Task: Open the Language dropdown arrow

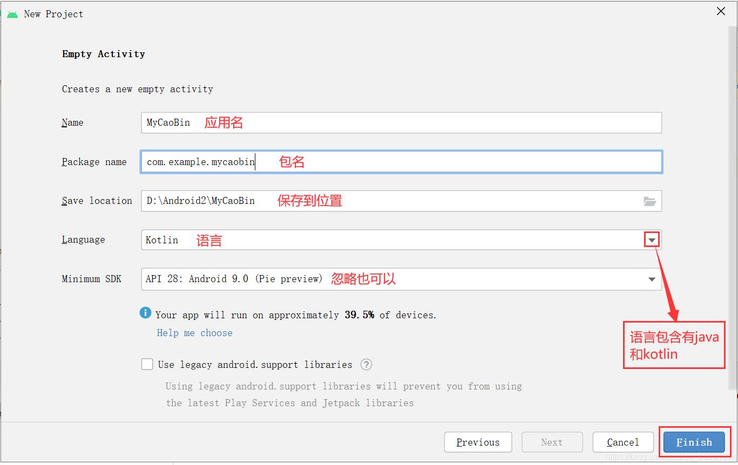Action: (x=652, y=240)
